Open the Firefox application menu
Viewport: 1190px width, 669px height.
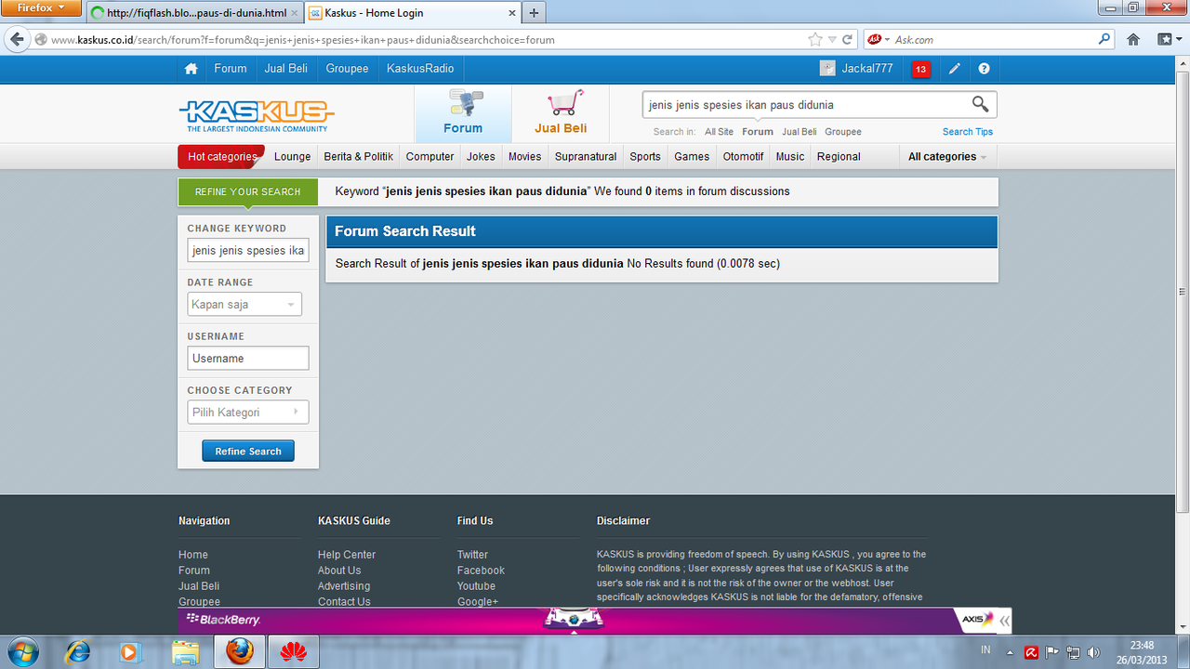point(42,8)
